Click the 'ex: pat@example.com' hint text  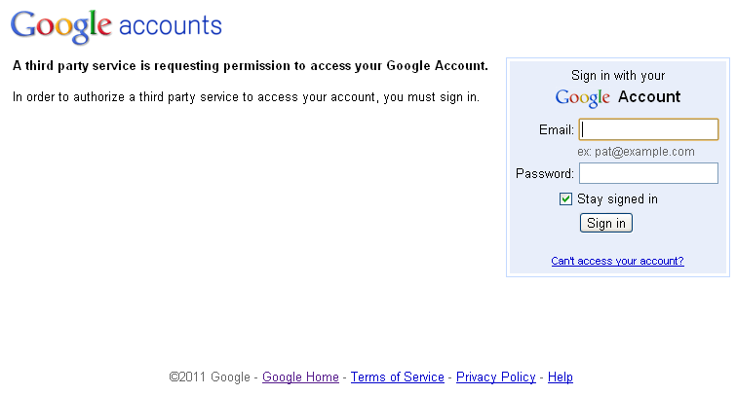(x=636, y=152)
